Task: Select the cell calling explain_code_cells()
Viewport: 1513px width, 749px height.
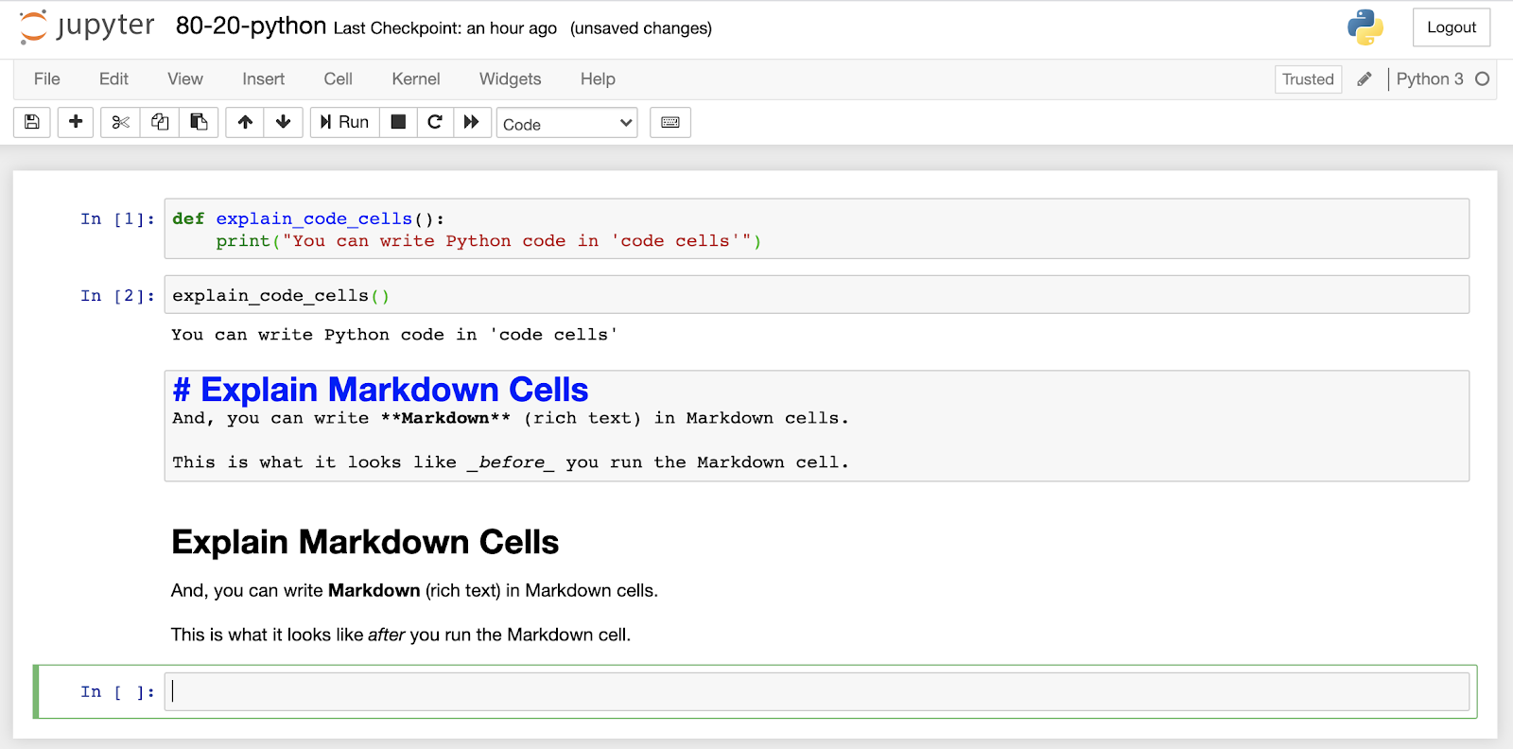Action: pos(817,295)
